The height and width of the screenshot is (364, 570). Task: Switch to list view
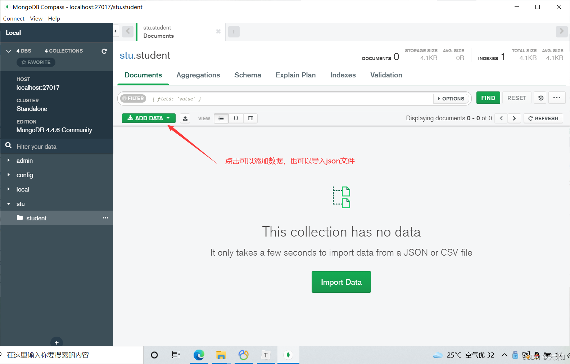tap(221, 118)
